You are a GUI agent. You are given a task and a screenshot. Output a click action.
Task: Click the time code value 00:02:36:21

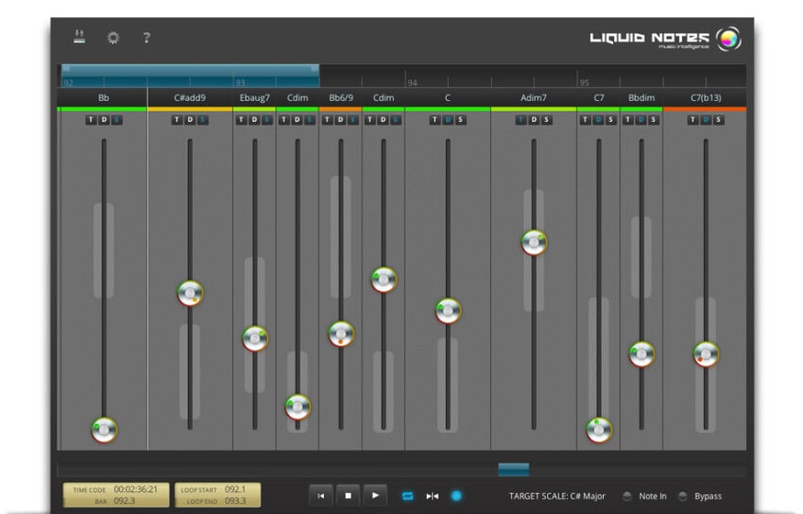[x=136, y=488]
